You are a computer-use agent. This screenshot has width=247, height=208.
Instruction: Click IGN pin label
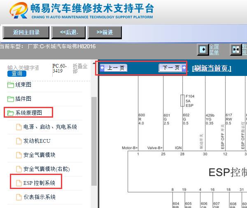pos(178,148)
